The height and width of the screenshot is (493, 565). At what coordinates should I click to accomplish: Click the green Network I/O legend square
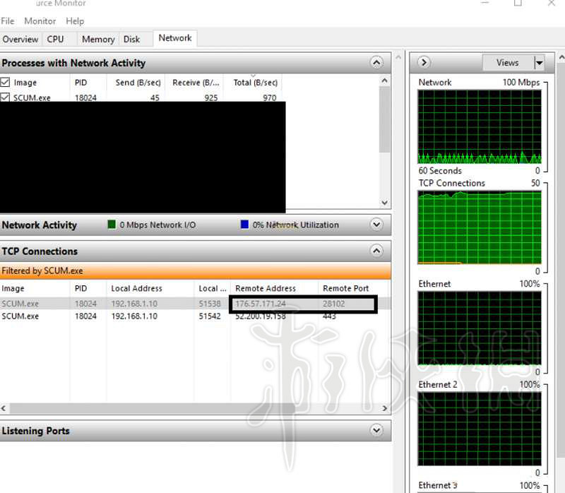point(112,225)
